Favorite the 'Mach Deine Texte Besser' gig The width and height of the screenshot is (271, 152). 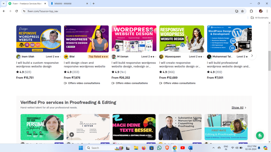click(150, 119)
